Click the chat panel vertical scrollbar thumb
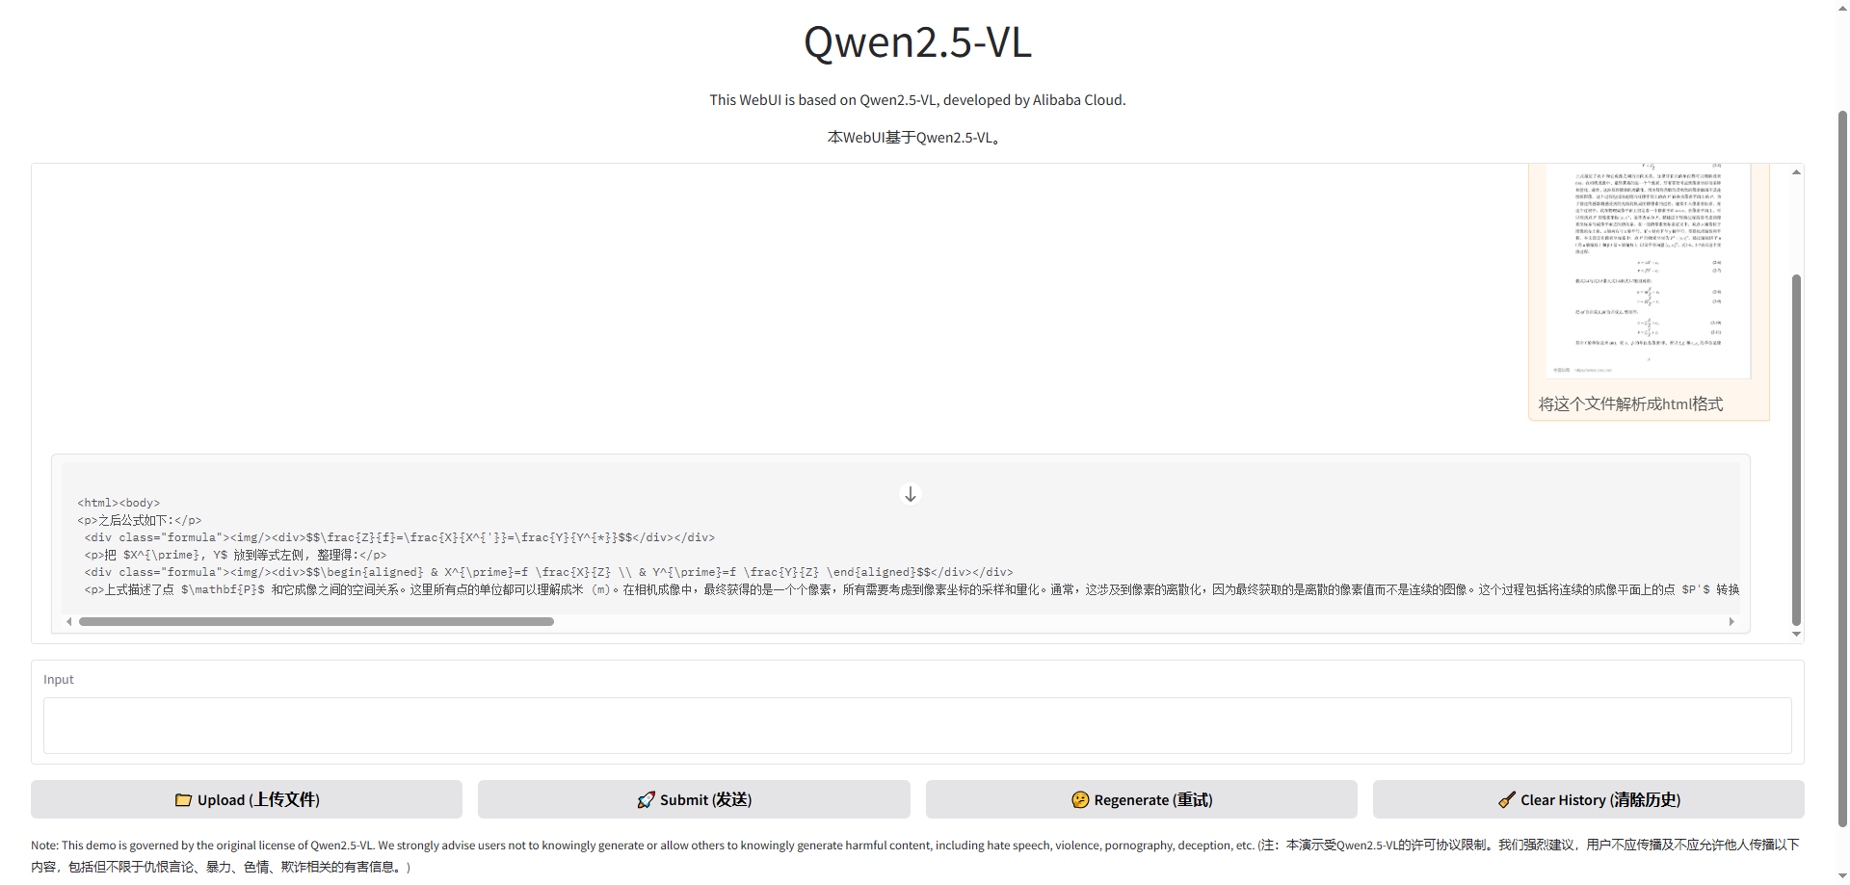 [x=1796, y=450]
